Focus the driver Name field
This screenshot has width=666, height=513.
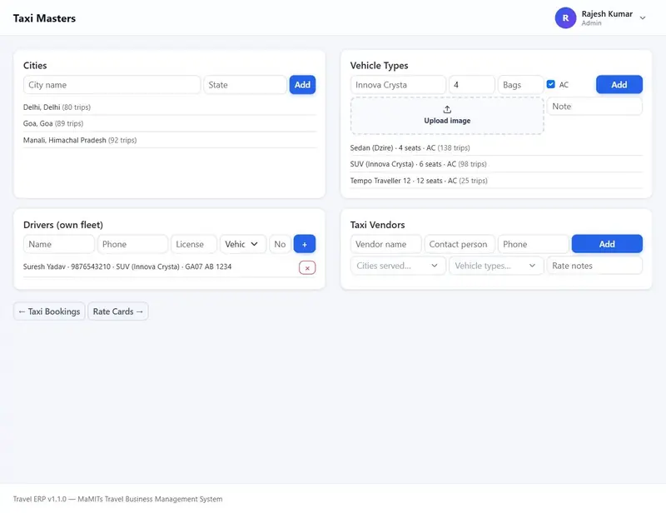coord(59,244)
